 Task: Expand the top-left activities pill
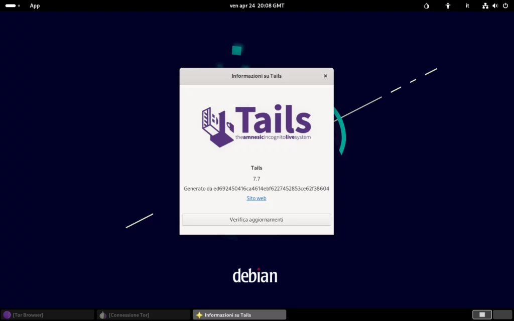tap(11, 6)
